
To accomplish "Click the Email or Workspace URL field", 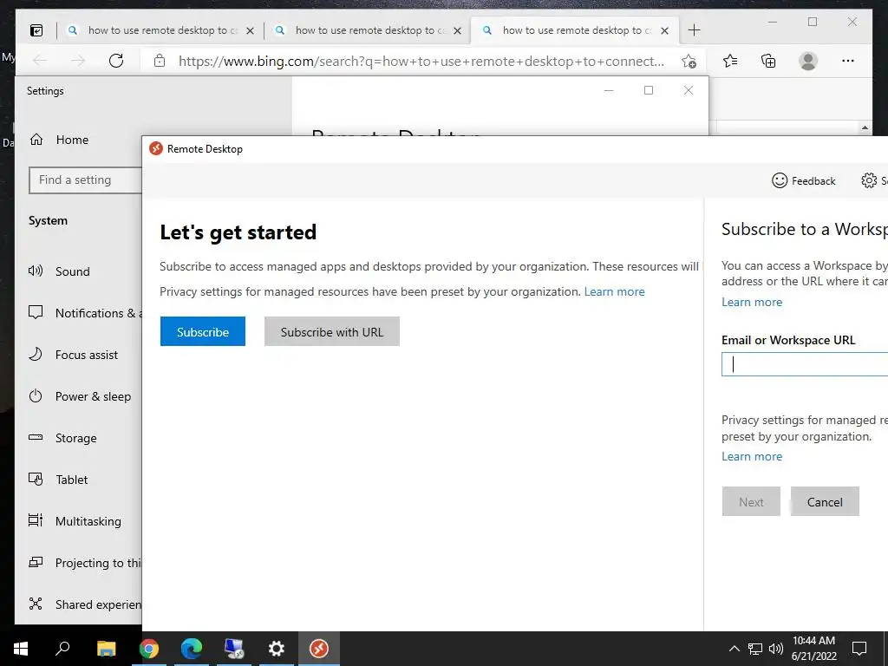I will 805,364.
